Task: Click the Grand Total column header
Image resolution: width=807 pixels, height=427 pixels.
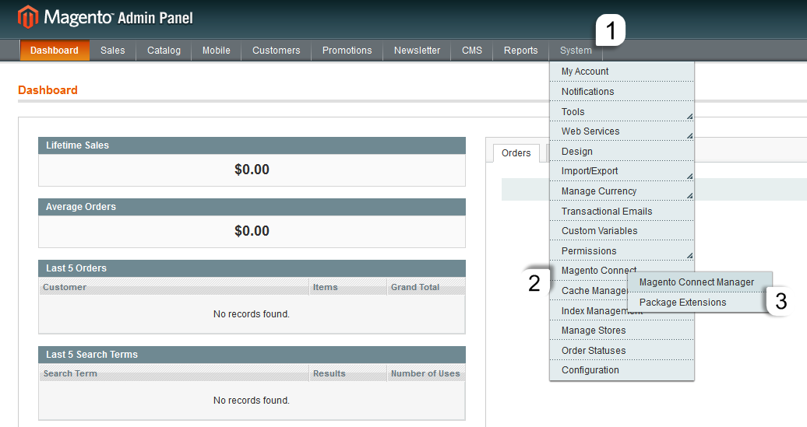Action: pyautogui.click(x=426, y=287)
